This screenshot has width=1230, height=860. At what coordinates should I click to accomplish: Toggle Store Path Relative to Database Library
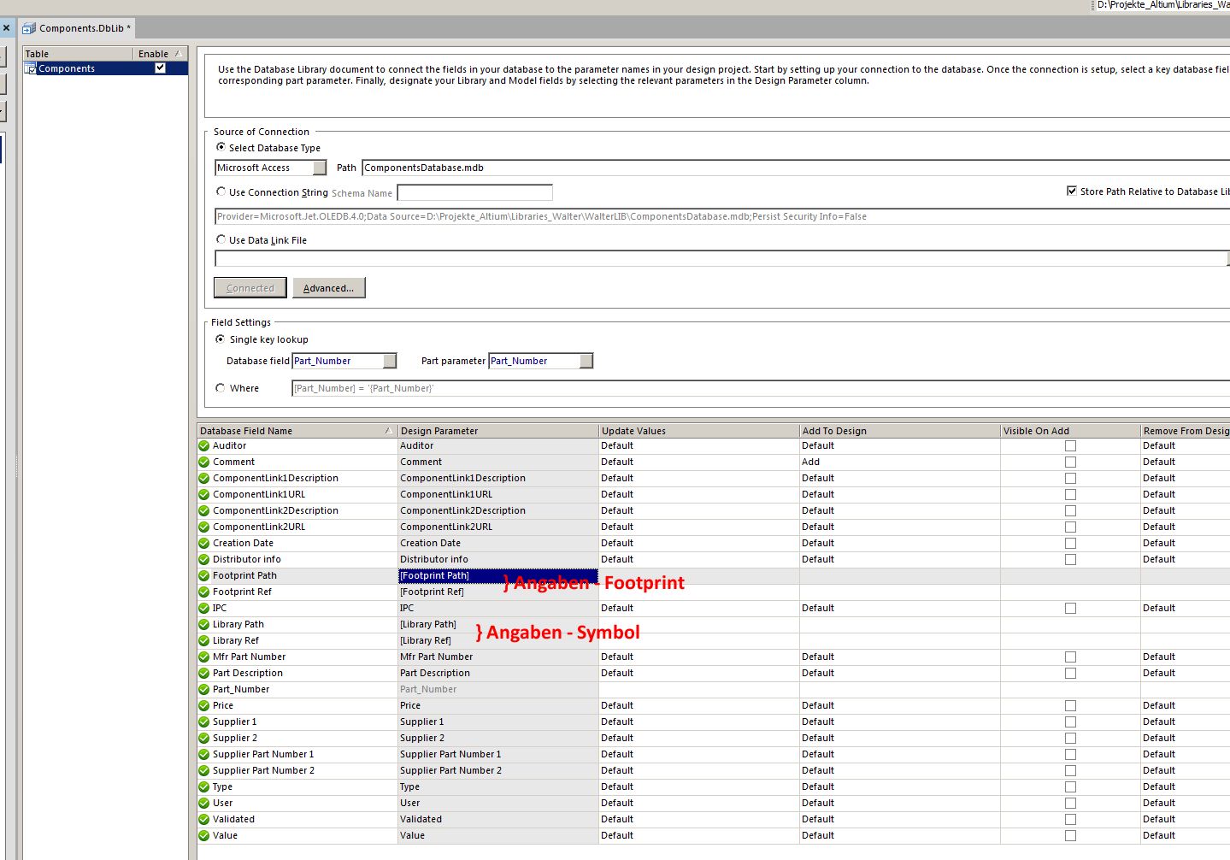click(1072, 191)
